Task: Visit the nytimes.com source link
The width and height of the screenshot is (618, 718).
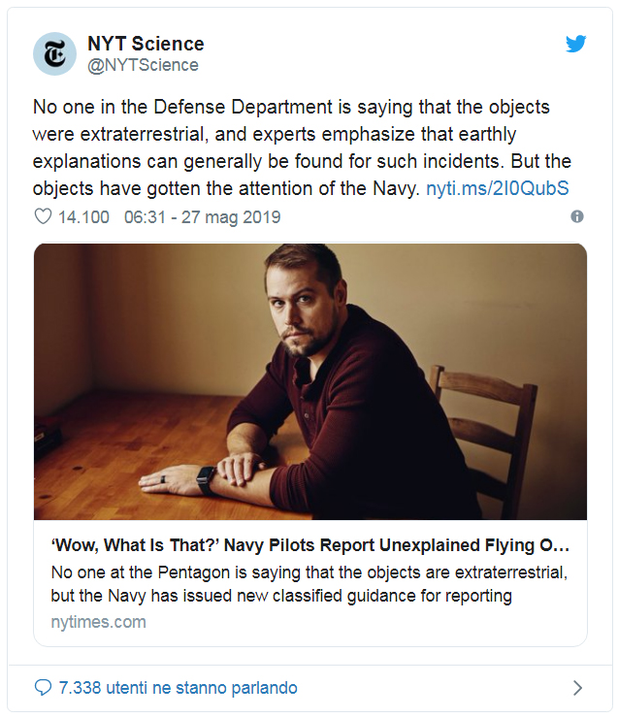Action: click(98, 622)
